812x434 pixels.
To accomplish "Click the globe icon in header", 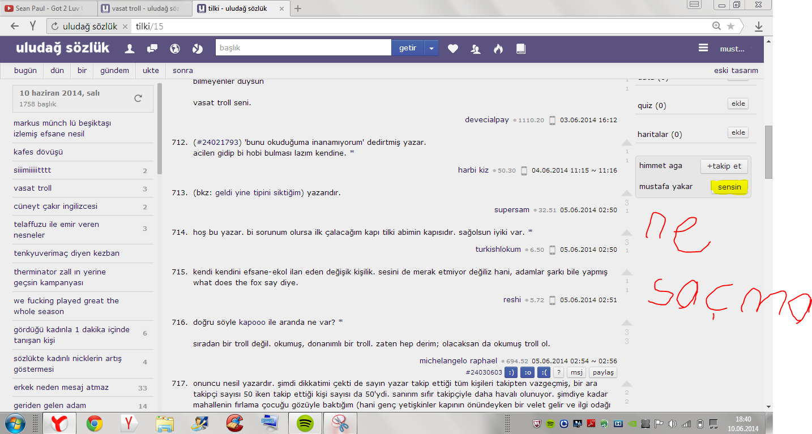I will click(x=175, y=49).
